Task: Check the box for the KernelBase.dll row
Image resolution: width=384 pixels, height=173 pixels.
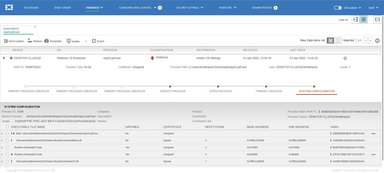Action: pos(7,140)
